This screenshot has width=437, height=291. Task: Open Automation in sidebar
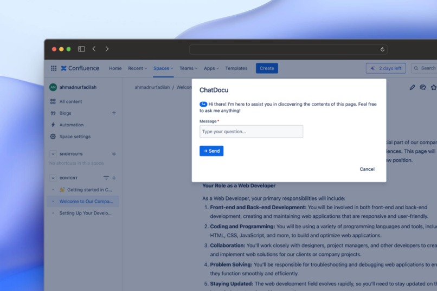pos(72,125)
